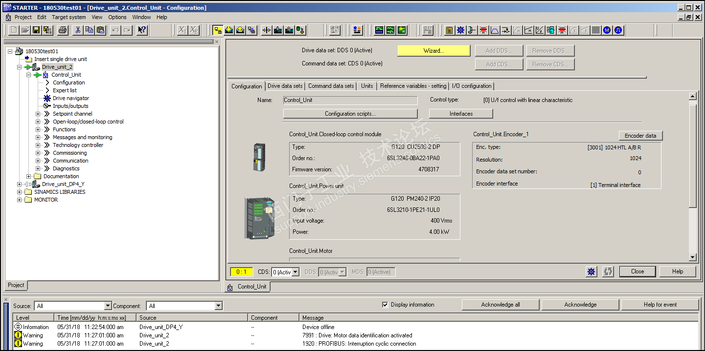
Task: Click the Cut scissors icon
Action: point(78,30)
